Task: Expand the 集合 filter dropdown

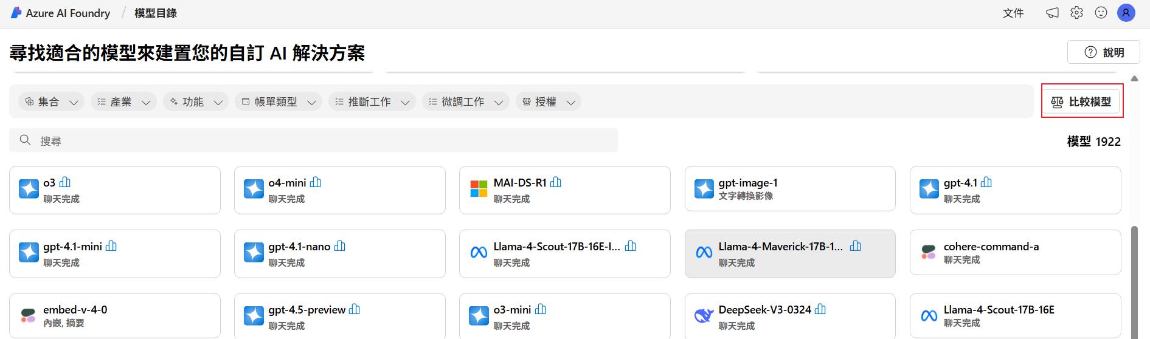Action: (x=51, y=101)
